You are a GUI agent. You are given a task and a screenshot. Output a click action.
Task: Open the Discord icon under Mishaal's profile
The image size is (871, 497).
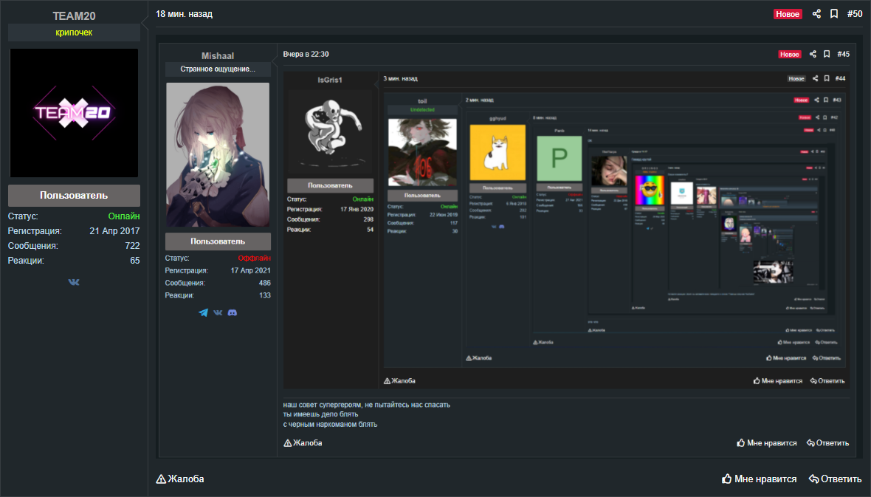tap(233, 312)
